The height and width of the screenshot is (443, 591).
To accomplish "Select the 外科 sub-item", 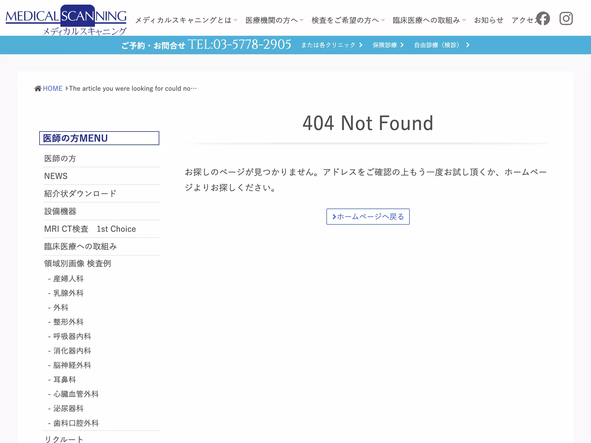I will [x=61, y=307].
